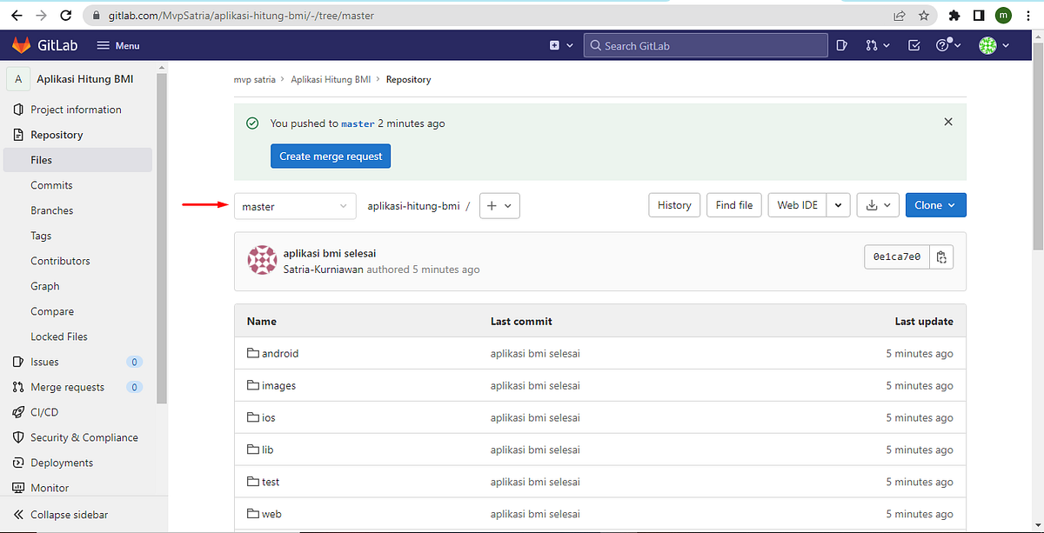Open the master branch selector dropdown

coord(295,206)
